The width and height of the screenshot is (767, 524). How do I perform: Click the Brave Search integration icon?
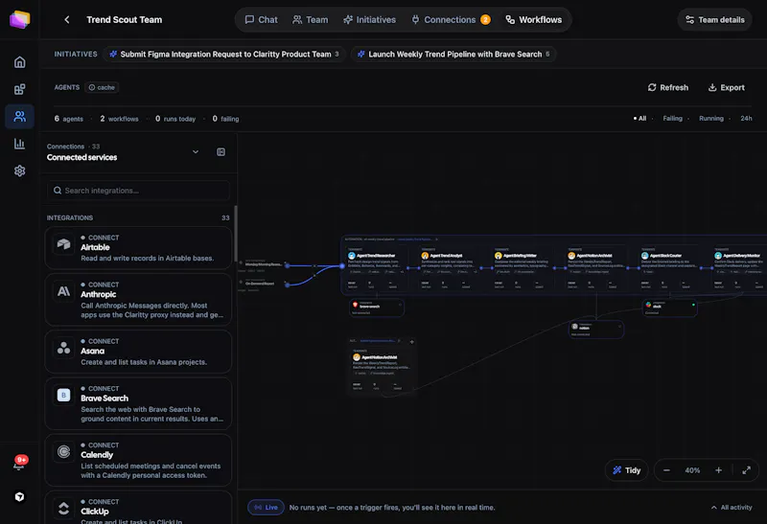click(x=63, y=395)
